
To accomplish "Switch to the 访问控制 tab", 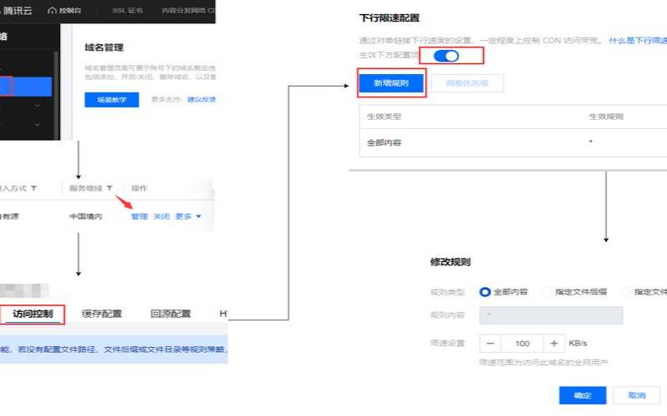I will 33,314.
